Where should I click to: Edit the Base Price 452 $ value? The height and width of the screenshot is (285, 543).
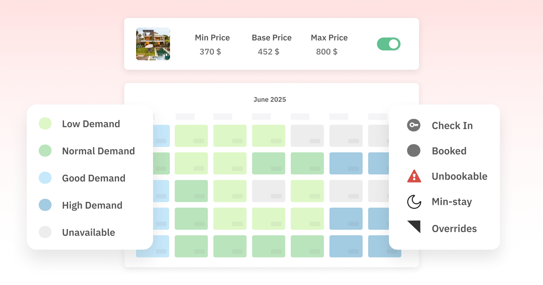click(268, 52)
